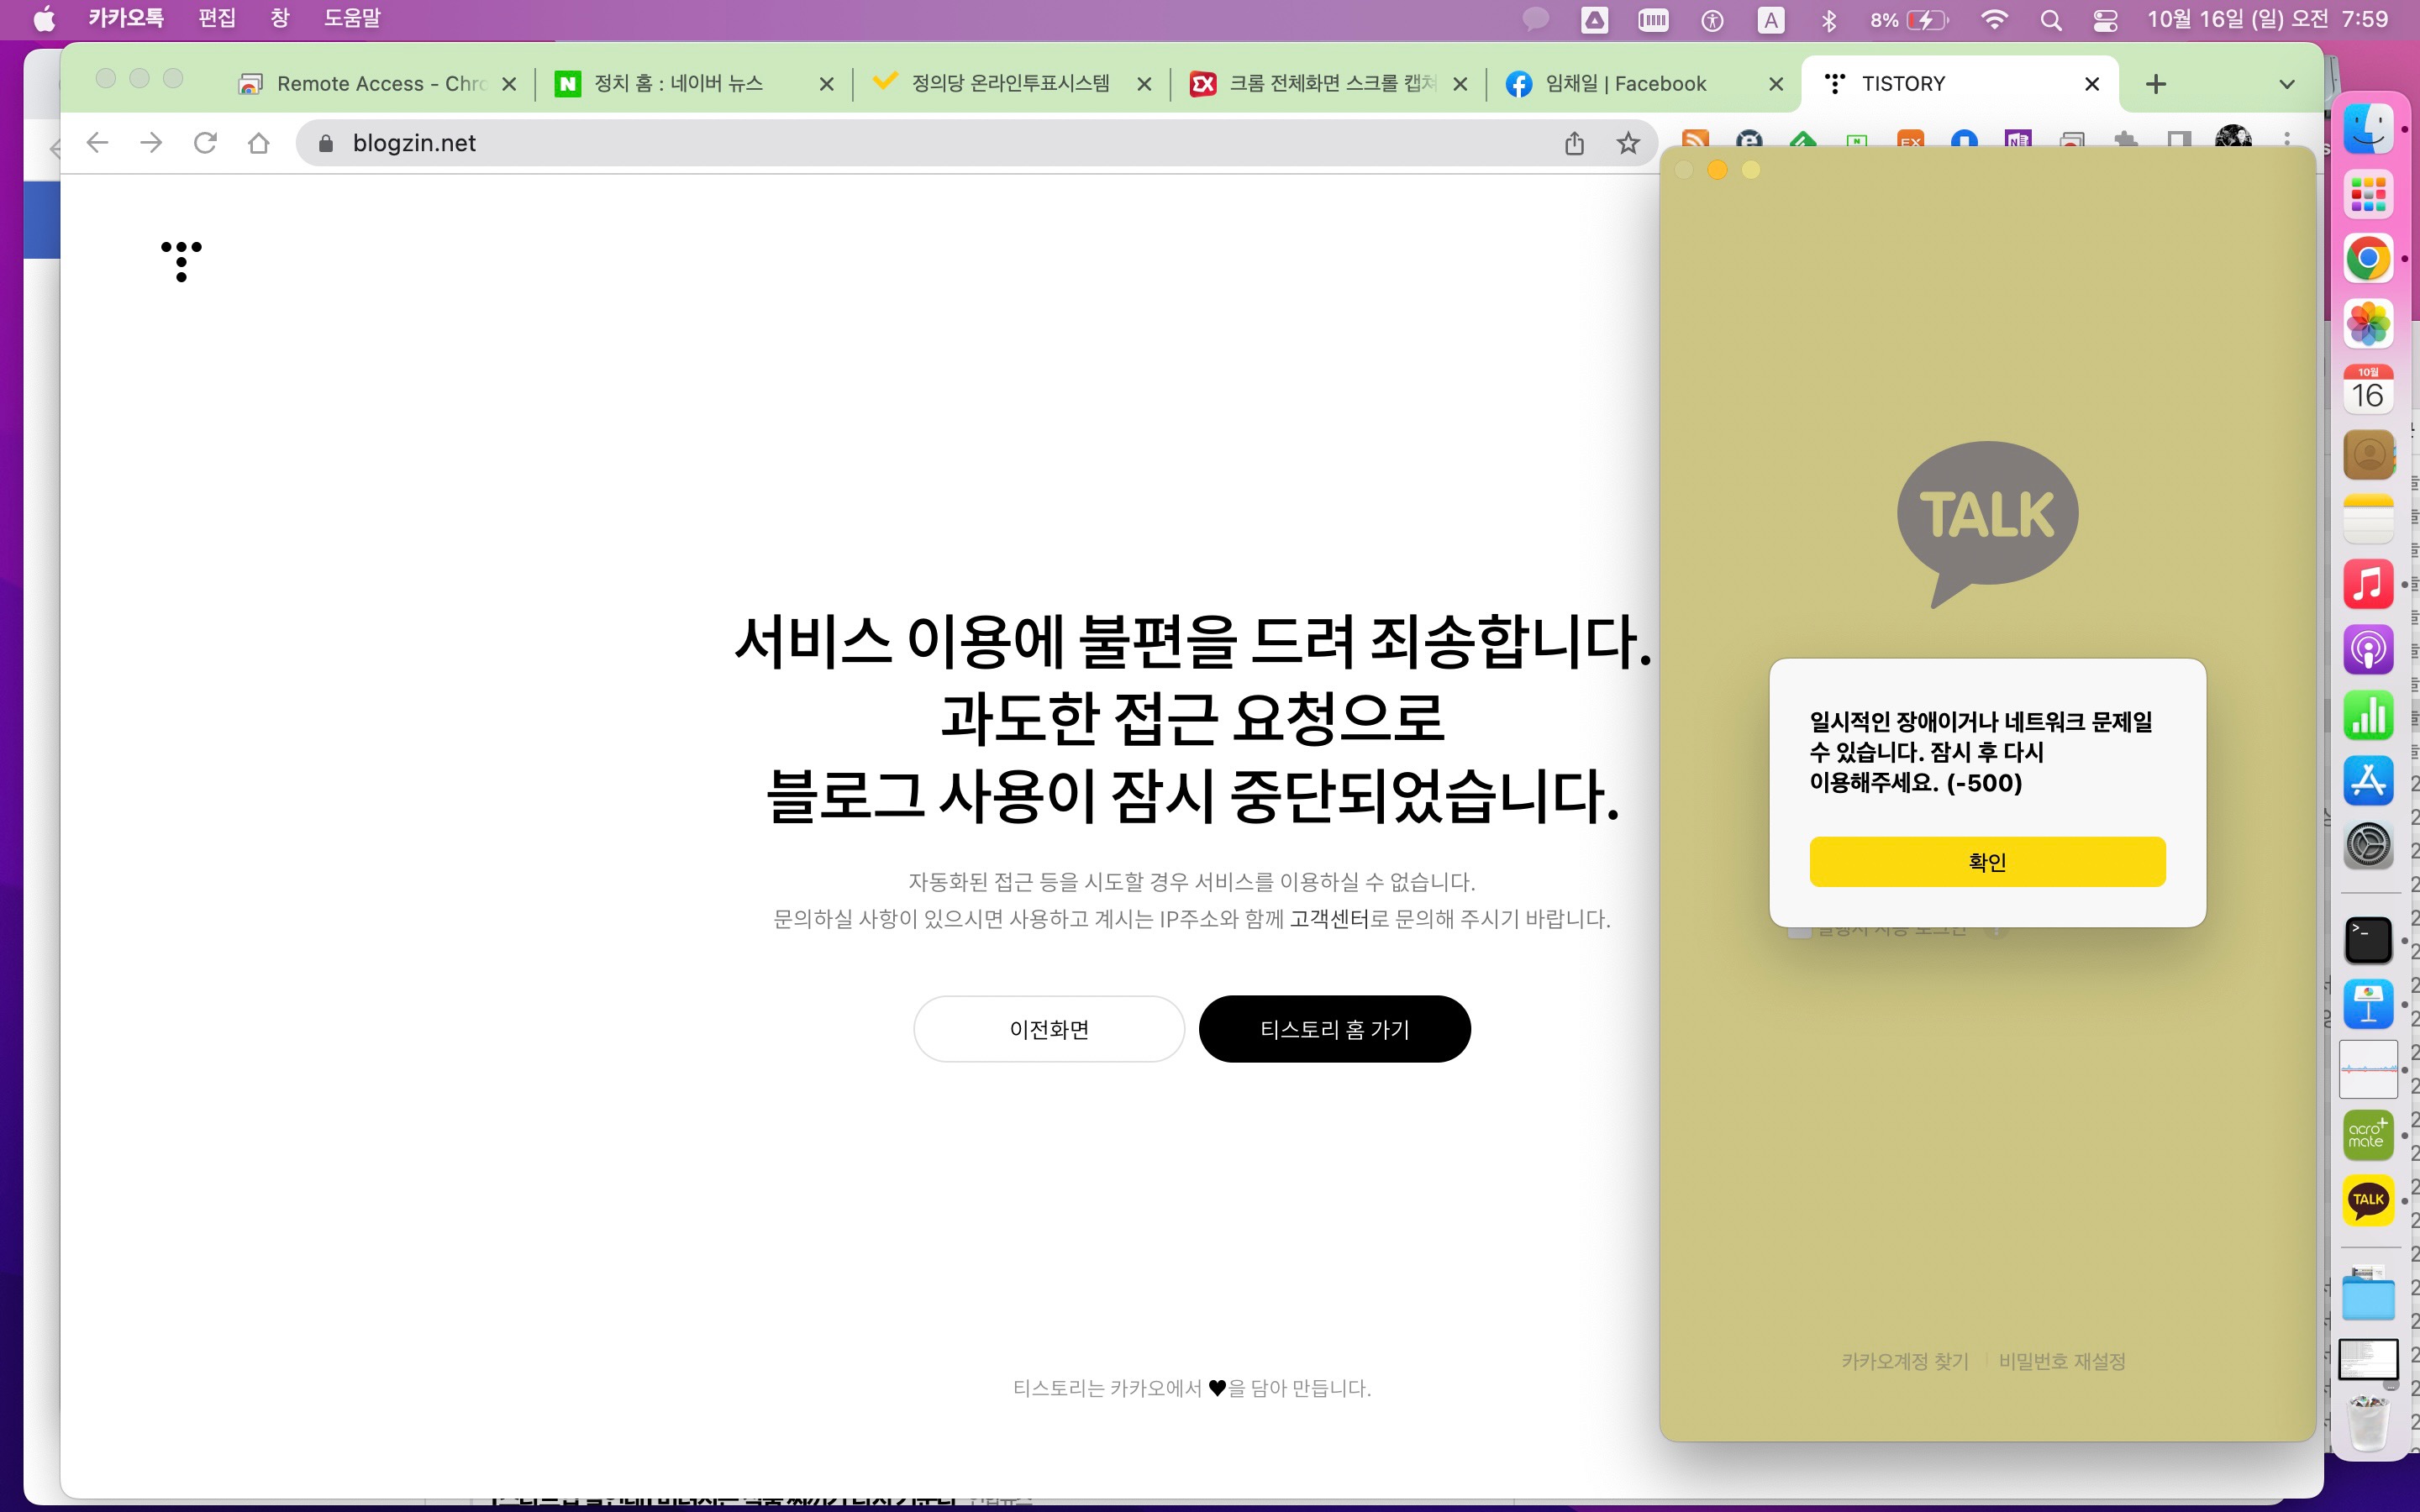Open the Wi-Fi status menu
The width and height of the screenshot is (2420, 1512).
[1994, 20]
